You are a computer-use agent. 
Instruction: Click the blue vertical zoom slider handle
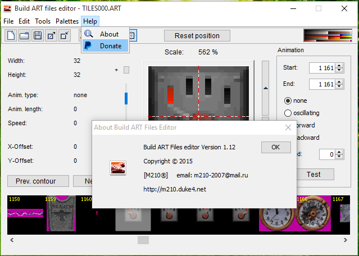click(x=126, y=98)
